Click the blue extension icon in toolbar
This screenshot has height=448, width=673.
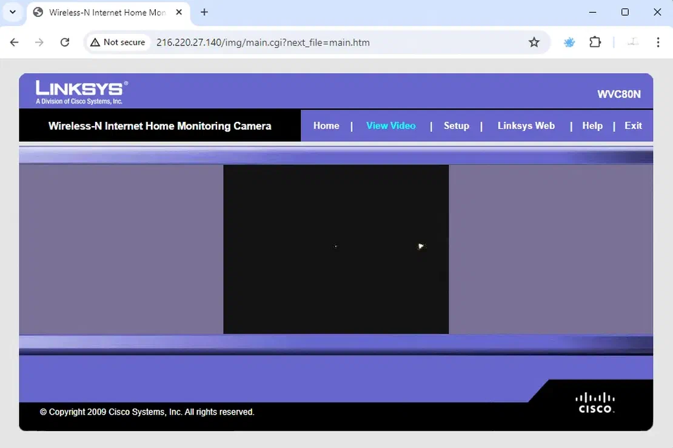click(x=569, y=42)
